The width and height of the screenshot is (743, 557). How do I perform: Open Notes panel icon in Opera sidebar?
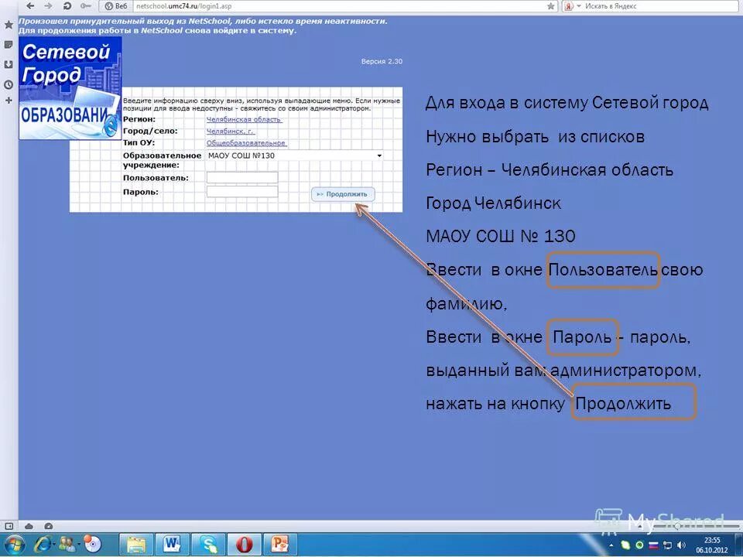tap(9, 45)
